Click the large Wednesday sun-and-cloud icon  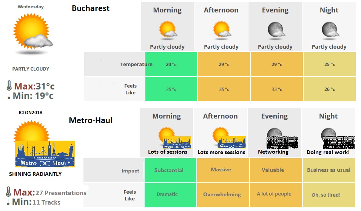coord(32,31)
